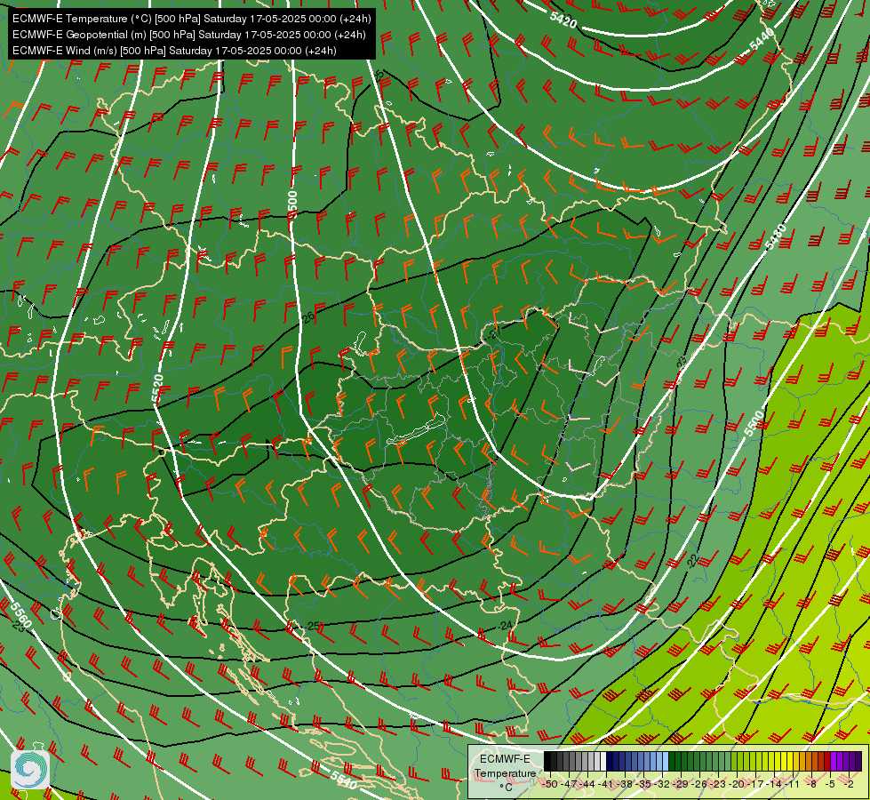The height and width of the screenshot is (800, 870).
Task: Click the -47 value in the legend
Action: 570,784
